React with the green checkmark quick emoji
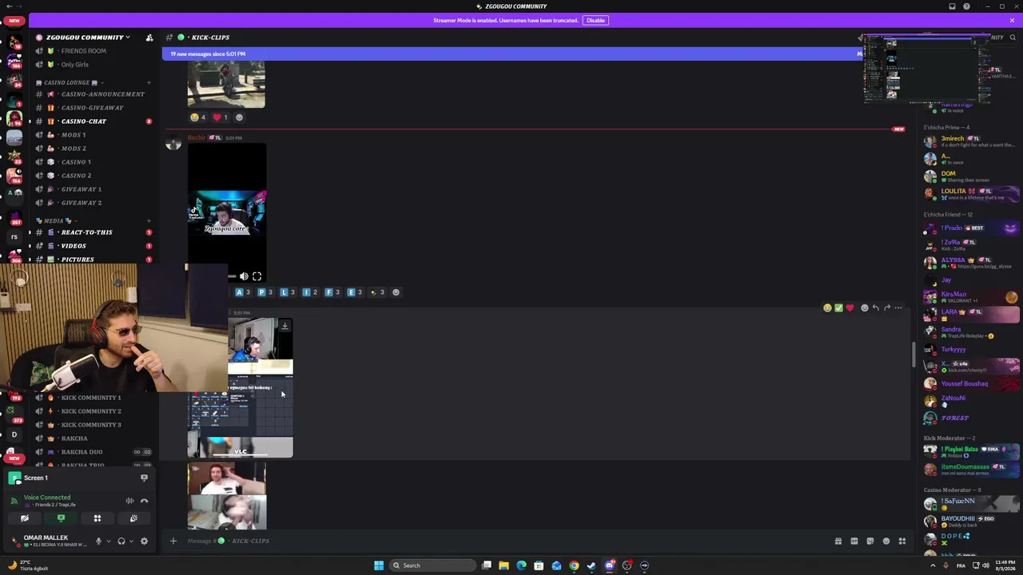Image resolution: width=1023 pixels, height=575 pixels. click(838, 307)
